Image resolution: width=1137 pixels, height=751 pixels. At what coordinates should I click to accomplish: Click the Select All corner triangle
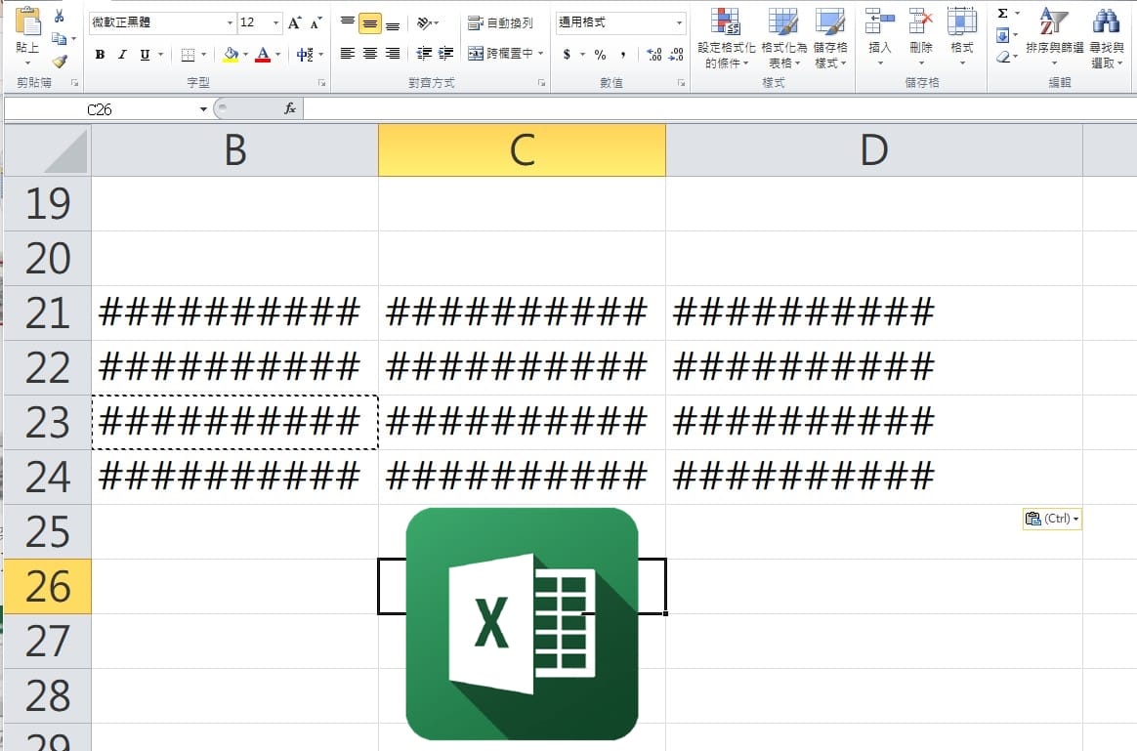[48, 150]
